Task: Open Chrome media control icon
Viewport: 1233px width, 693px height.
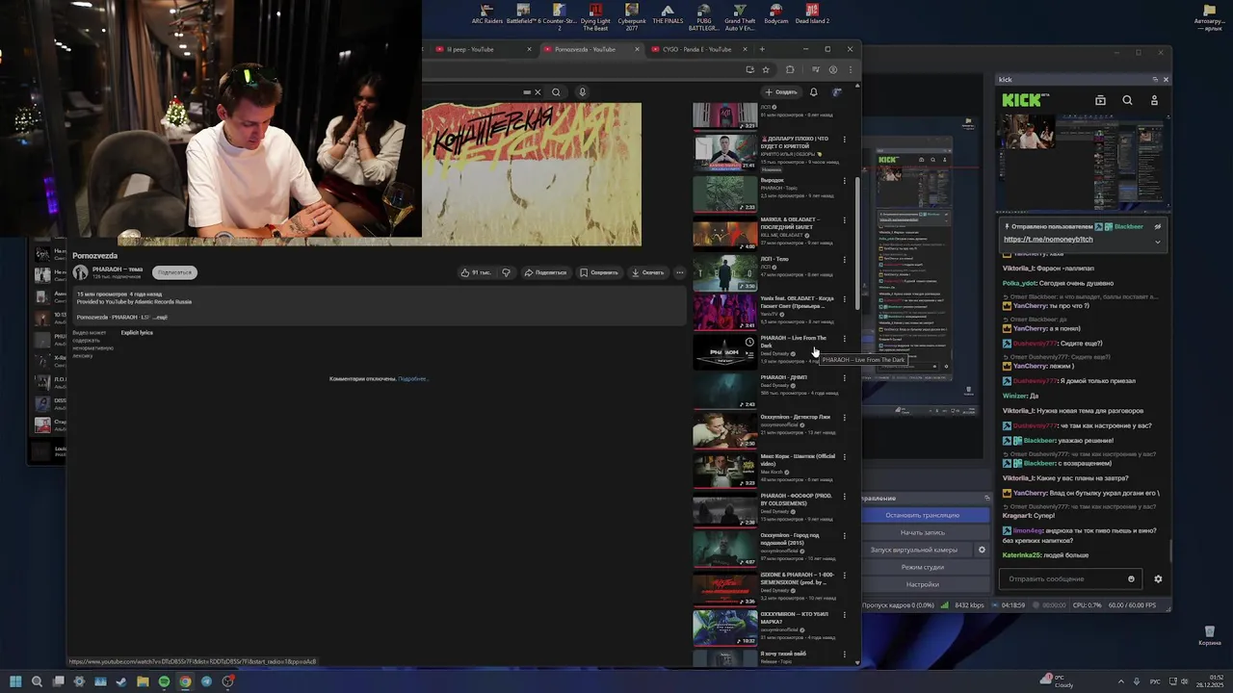Action: pyautogui.click(x=816, y=69)
